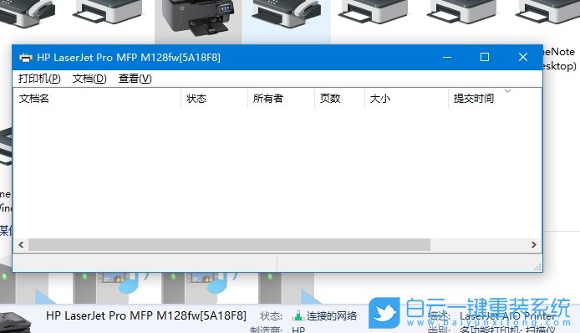
Task: Close the HP LaserJet queue window
Action: [x=523, y=57]
